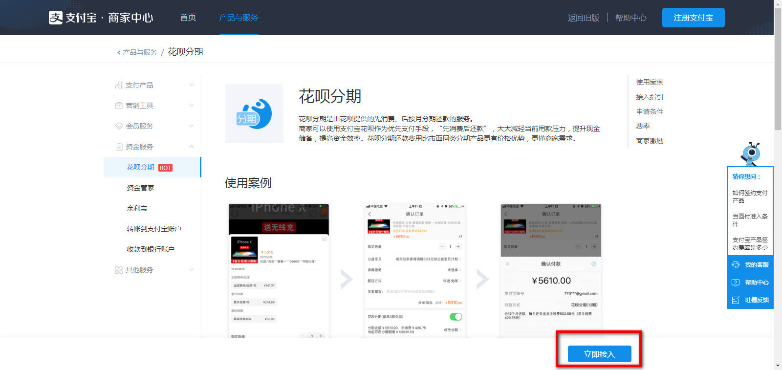Viewport: 782px width, 370px height.
Task: Click the 帮助中心 side panel button
Action: [750, 283]
